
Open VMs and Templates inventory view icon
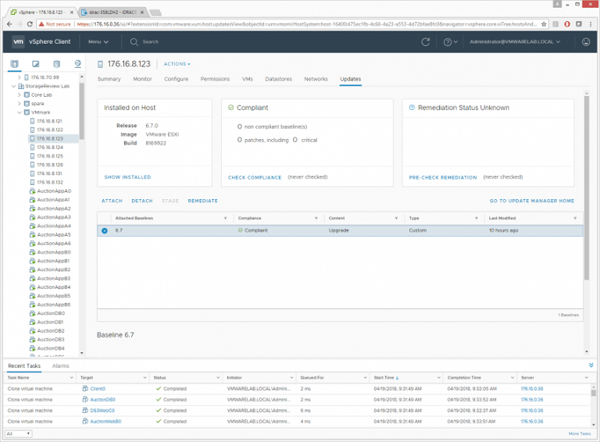point(36,64)
